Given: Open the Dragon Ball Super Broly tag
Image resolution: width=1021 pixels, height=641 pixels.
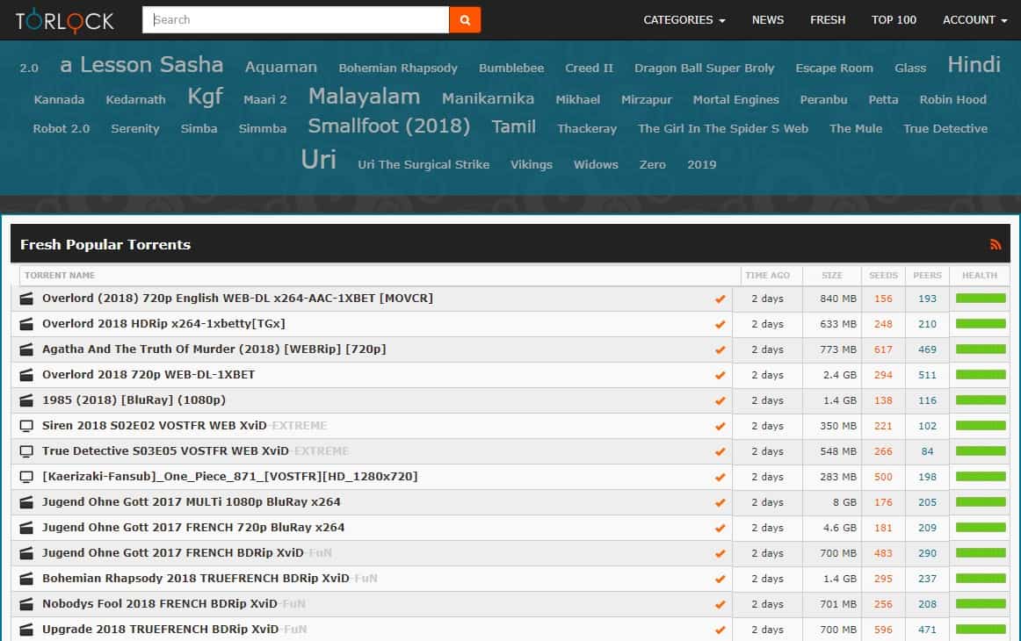Looking at the screenshot, I should (704, 68).
